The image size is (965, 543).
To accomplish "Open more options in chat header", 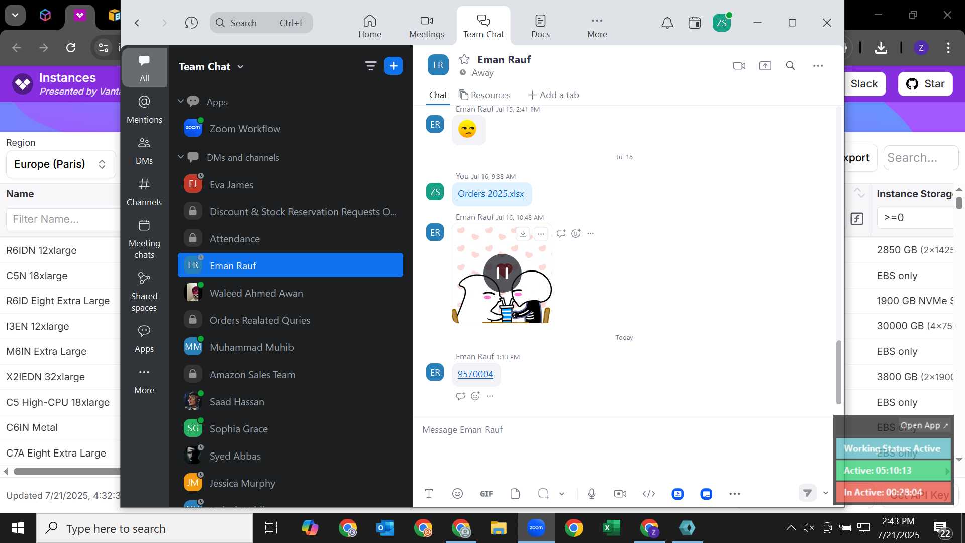I will 818,66.
